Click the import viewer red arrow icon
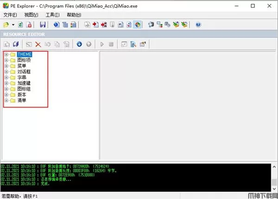 (95, 24)
